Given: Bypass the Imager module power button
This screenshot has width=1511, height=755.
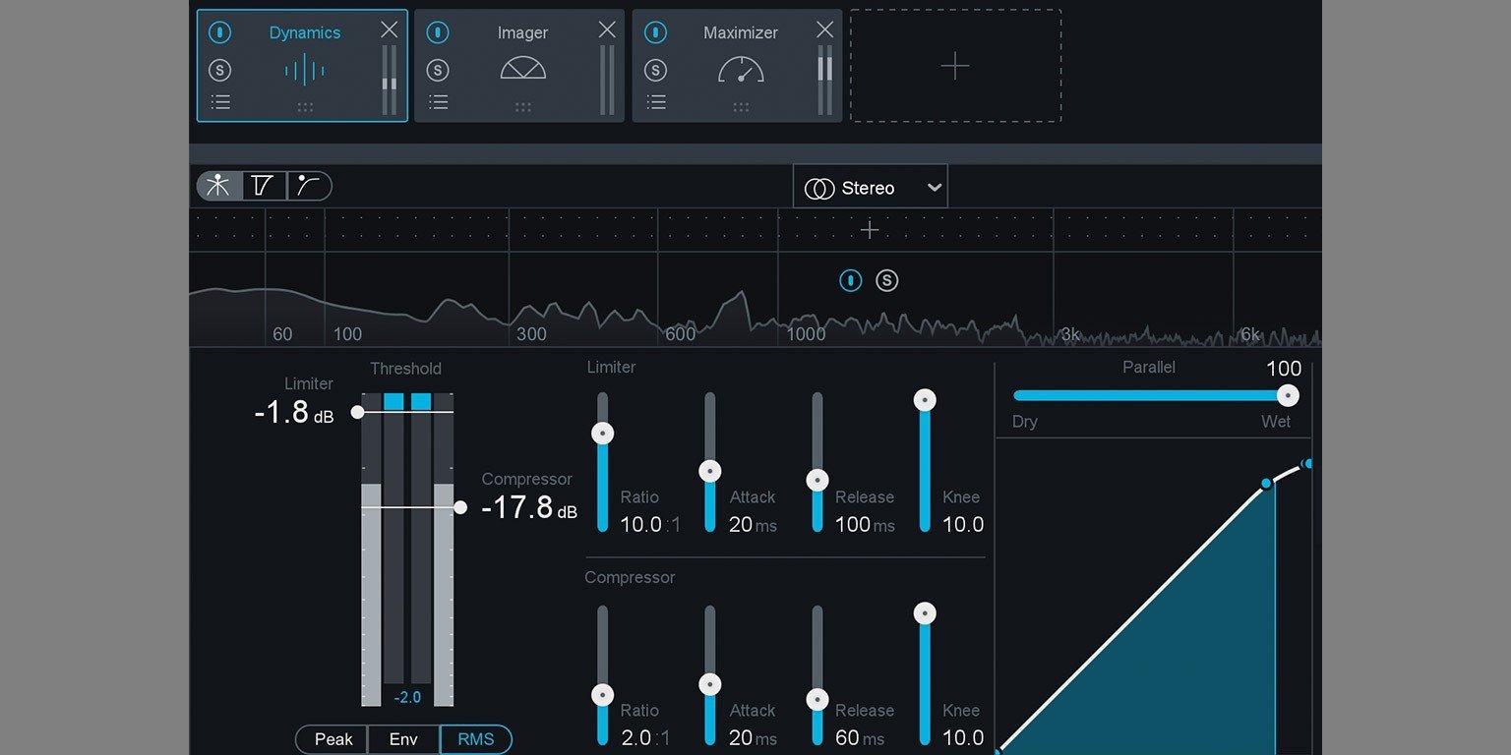Looking at the screenshot, I should click(438, 32).
